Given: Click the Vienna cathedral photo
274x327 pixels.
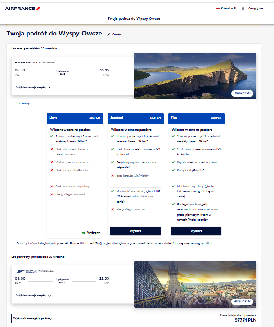Looking at the screenshot, I should point(195,284).
